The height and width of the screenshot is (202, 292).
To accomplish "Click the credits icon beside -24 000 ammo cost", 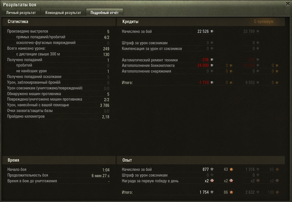I will click(x=212, y=65).
